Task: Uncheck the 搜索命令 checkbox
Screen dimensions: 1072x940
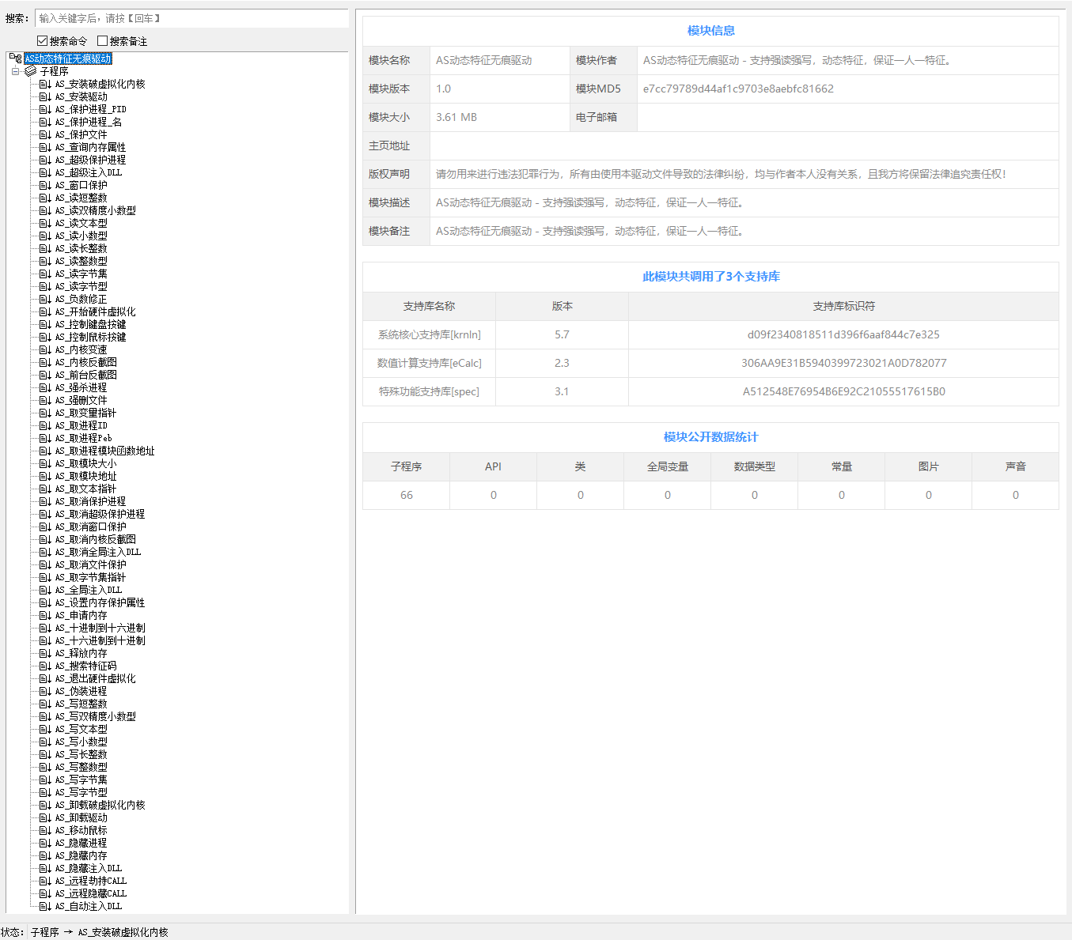Action: (43, 41)
